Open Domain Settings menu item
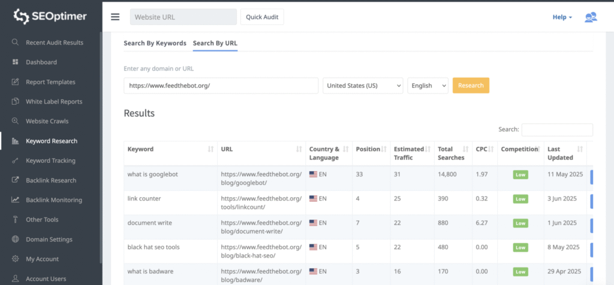Screen dimensions: 614x285 [x=49, y=239]
